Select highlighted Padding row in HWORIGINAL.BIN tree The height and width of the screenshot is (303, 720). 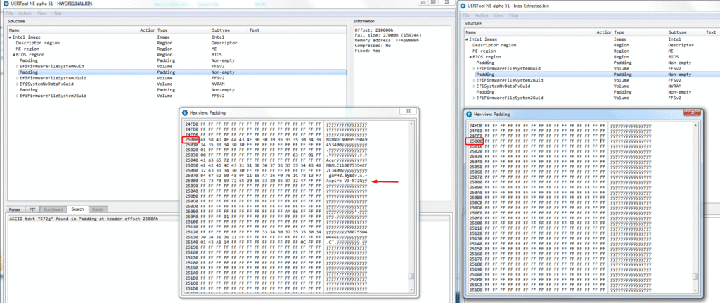tap(176, 72)
